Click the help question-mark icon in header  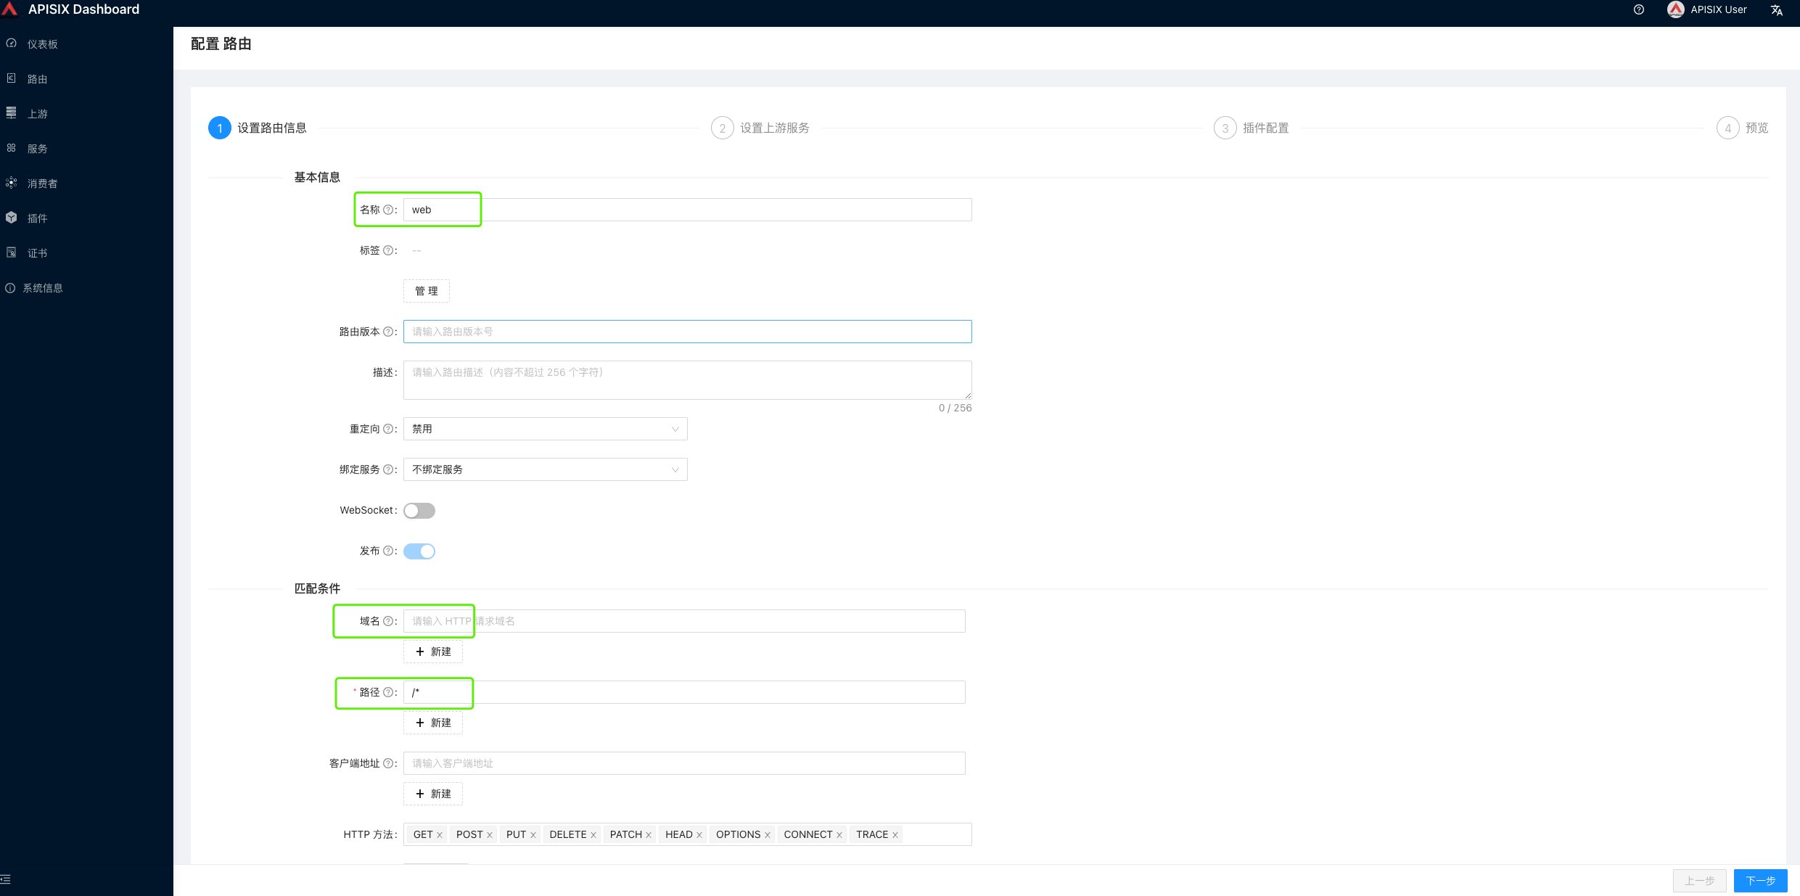[x=1638, y=9]
